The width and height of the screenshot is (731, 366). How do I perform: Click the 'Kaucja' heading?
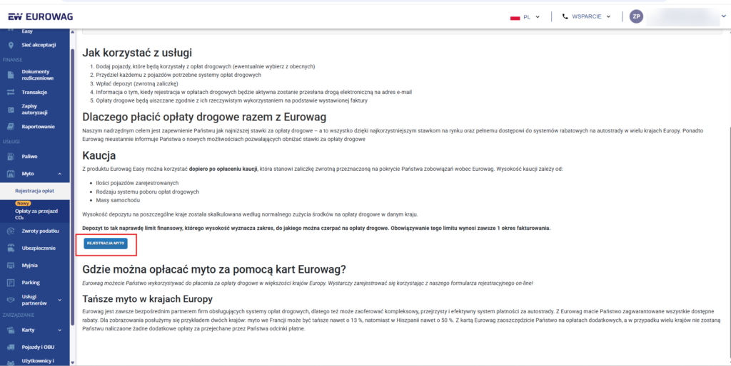[99, 155]
